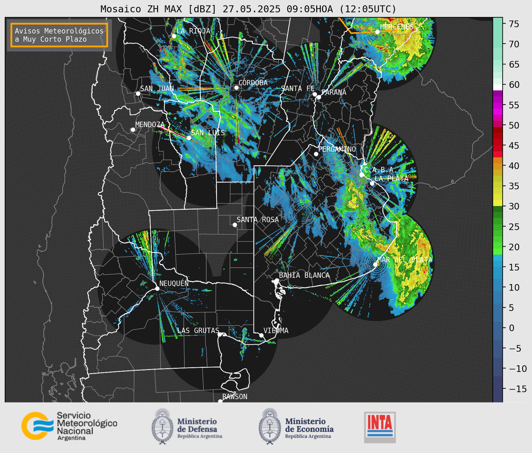Click the Avisos Meteorológicos a Muy Corto Plazo box

[x=59, y=35]
